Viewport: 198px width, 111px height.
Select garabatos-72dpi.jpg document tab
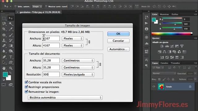40,12
